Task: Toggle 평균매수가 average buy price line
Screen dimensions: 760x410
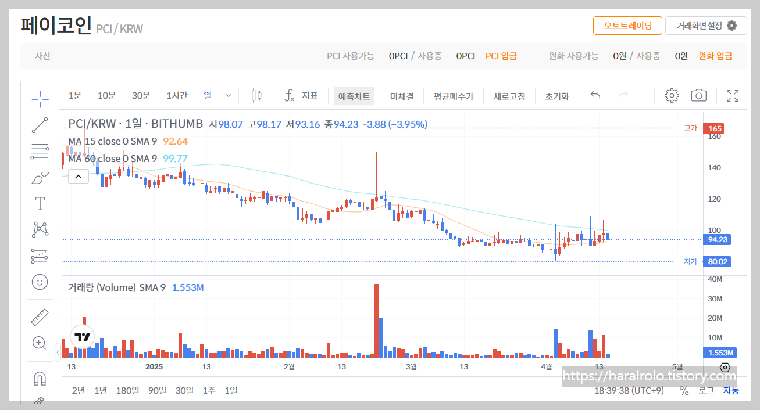Action: (x=454, y=96)
